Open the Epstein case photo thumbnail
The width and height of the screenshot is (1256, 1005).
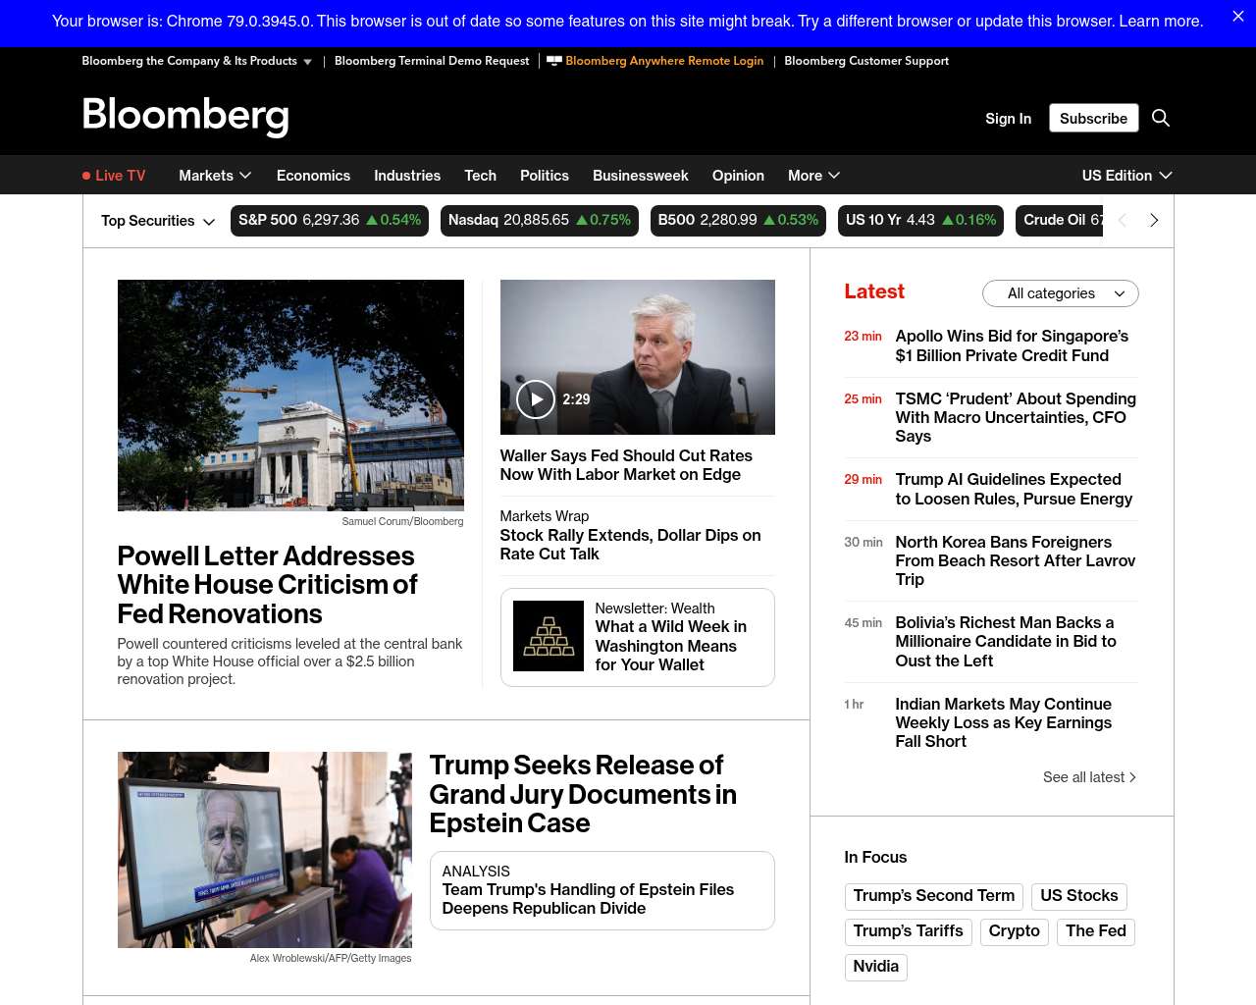pos(265,850)
